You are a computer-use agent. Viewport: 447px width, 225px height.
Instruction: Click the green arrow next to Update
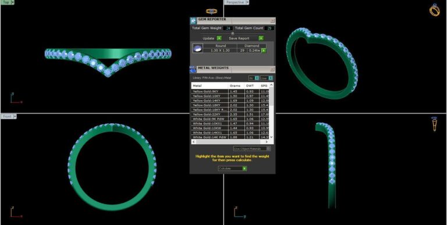219,38
